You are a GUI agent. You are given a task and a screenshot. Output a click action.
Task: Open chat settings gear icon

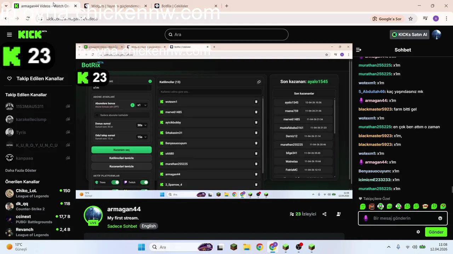pyautogui.click(x=418, y=232)
